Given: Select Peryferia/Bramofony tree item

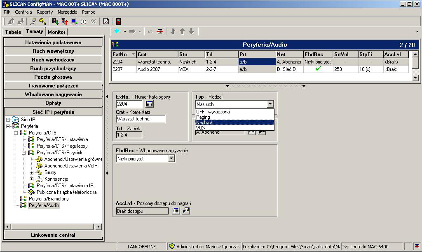Looking at the screenshot, I should 49,199.
